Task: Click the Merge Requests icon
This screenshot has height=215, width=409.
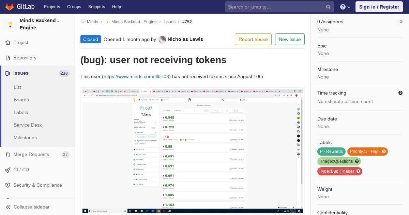Action: pos(8,155)
